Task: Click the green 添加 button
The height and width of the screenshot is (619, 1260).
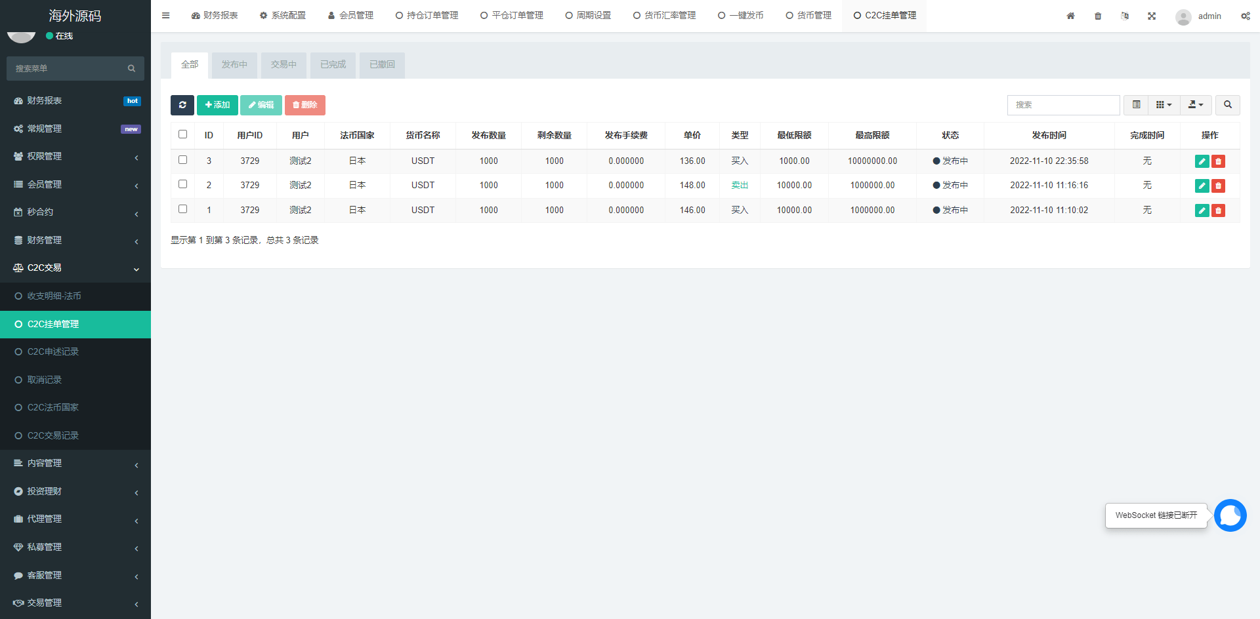Action: click(217, 105)
